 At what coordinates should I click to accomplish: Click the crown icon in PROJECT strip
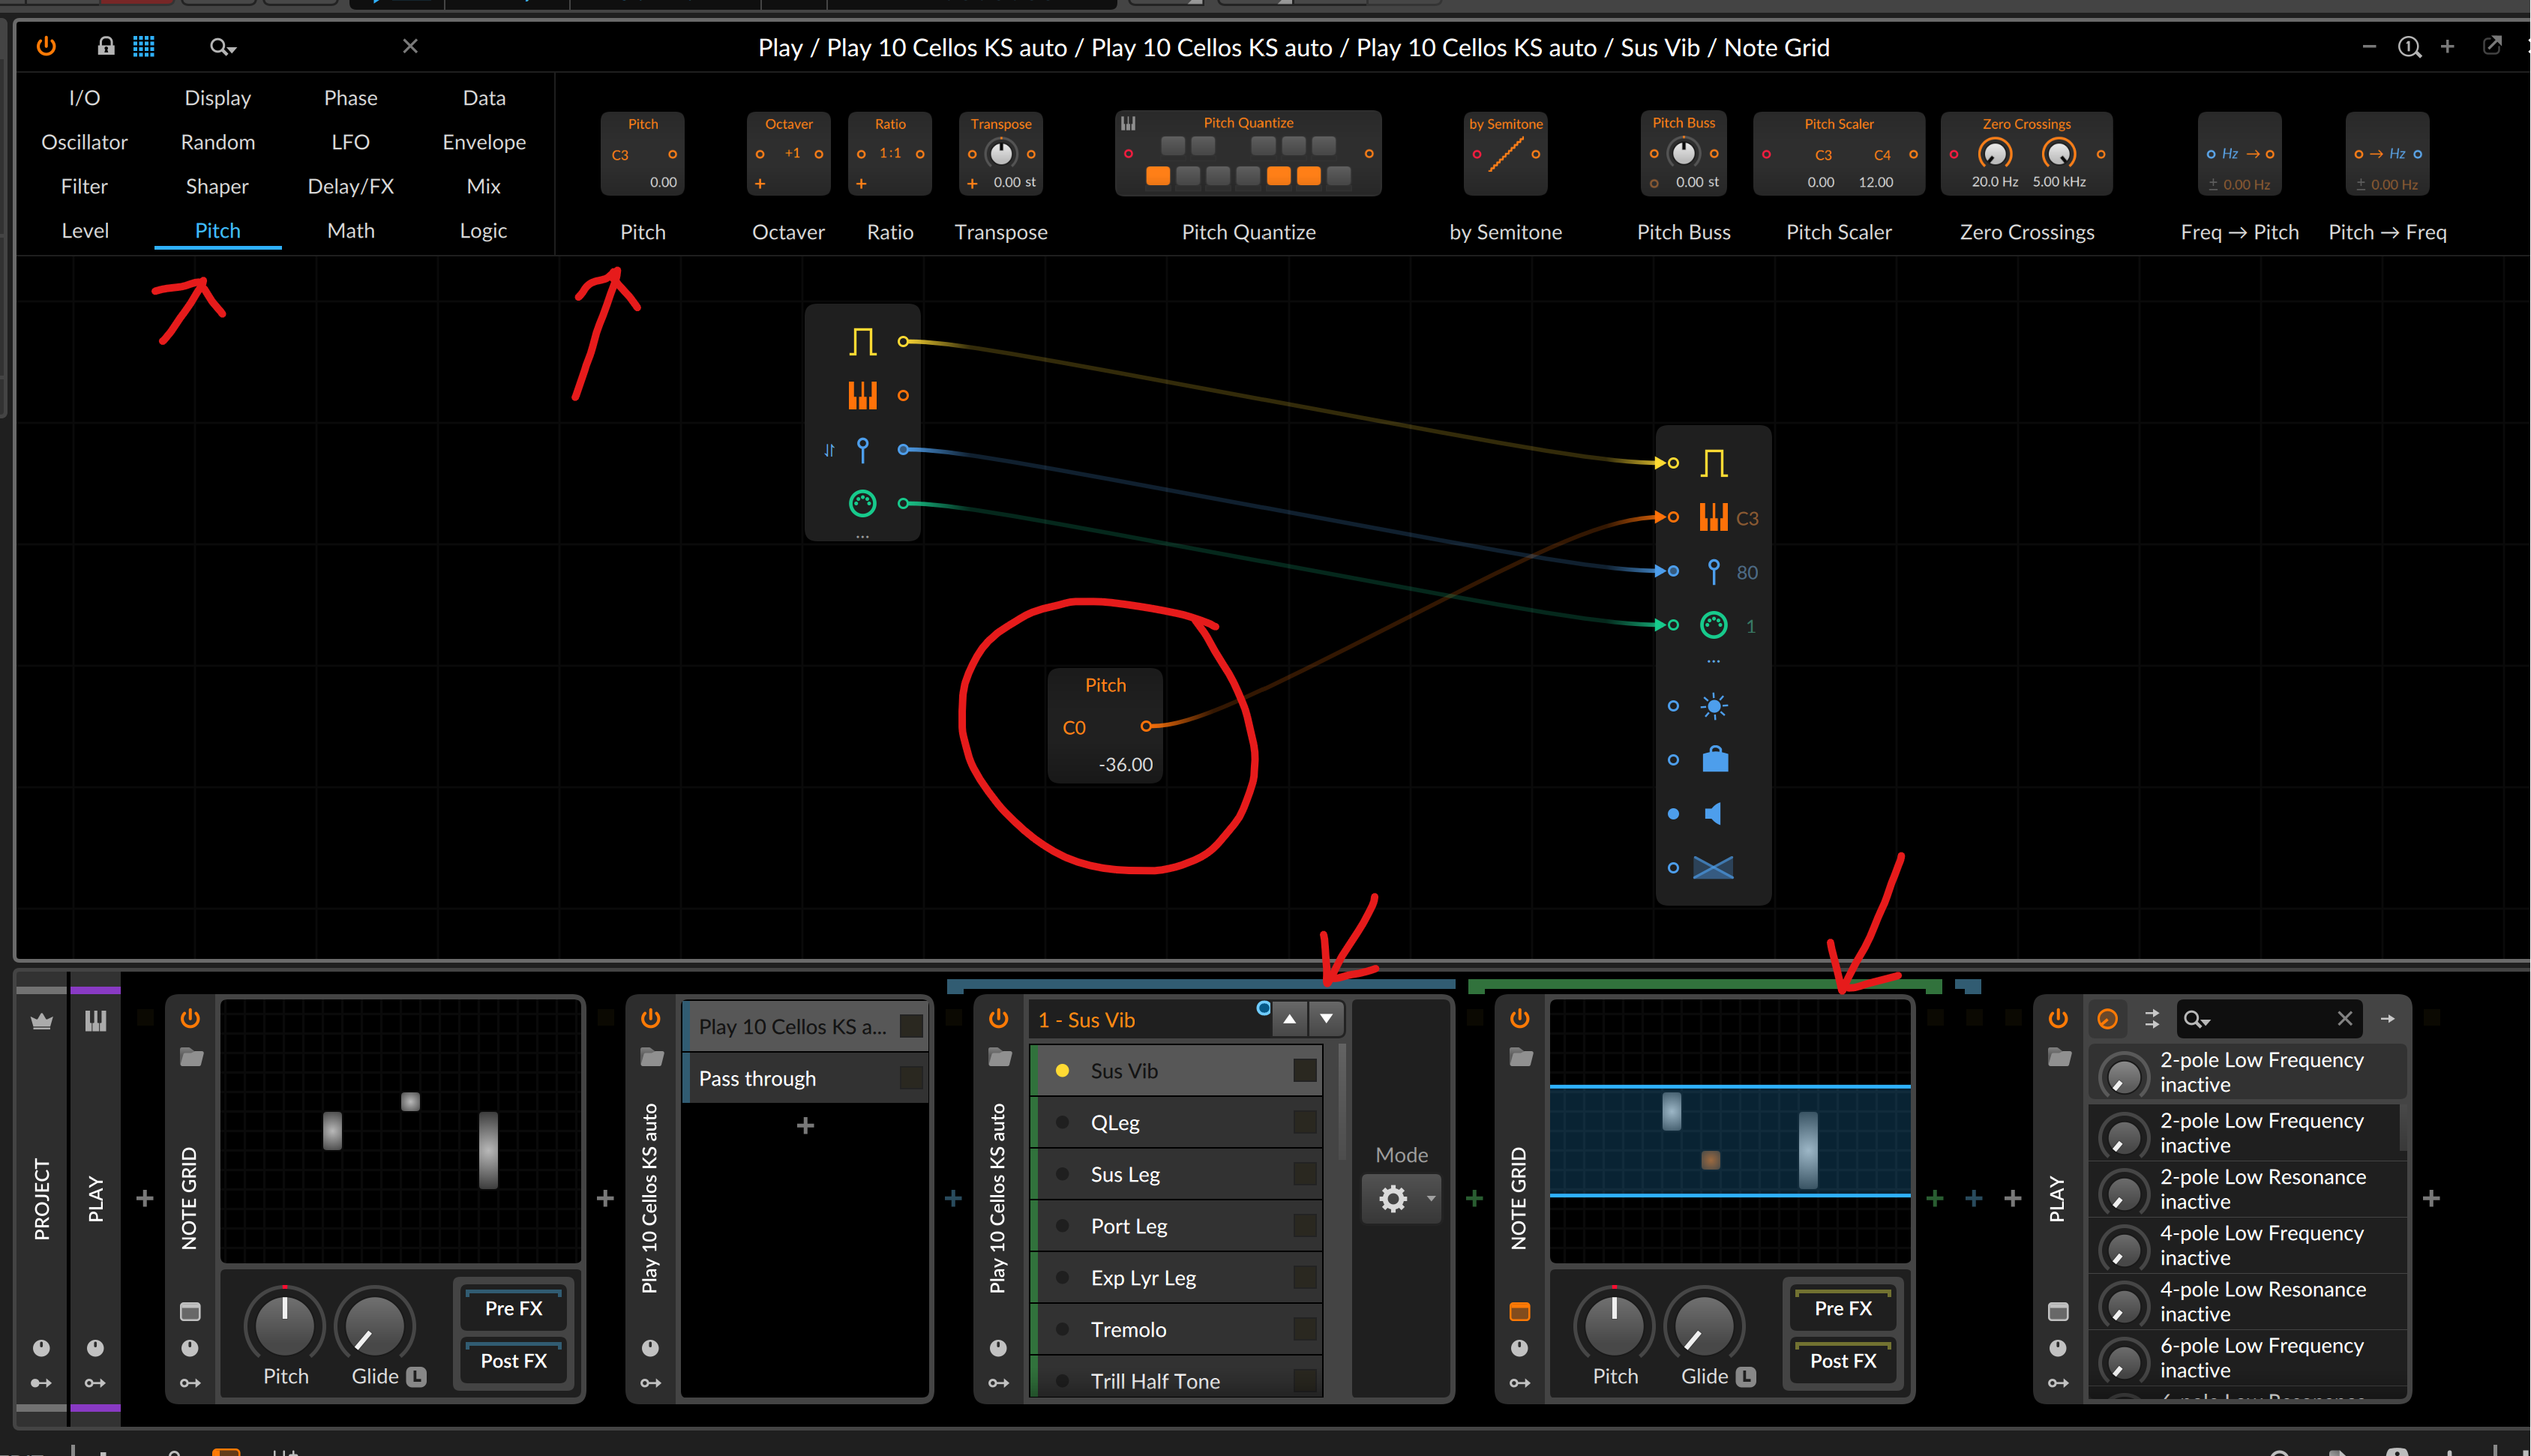(41, 1021)
